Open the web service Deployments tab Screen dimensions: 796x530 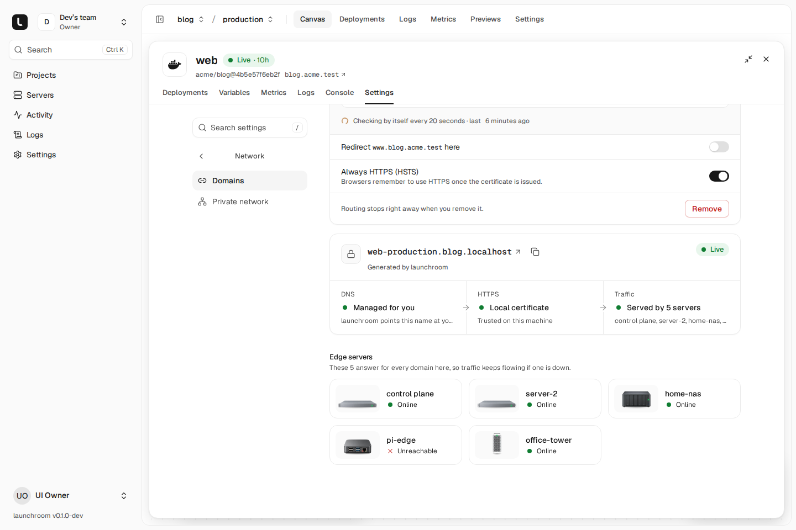pos(185,93)
